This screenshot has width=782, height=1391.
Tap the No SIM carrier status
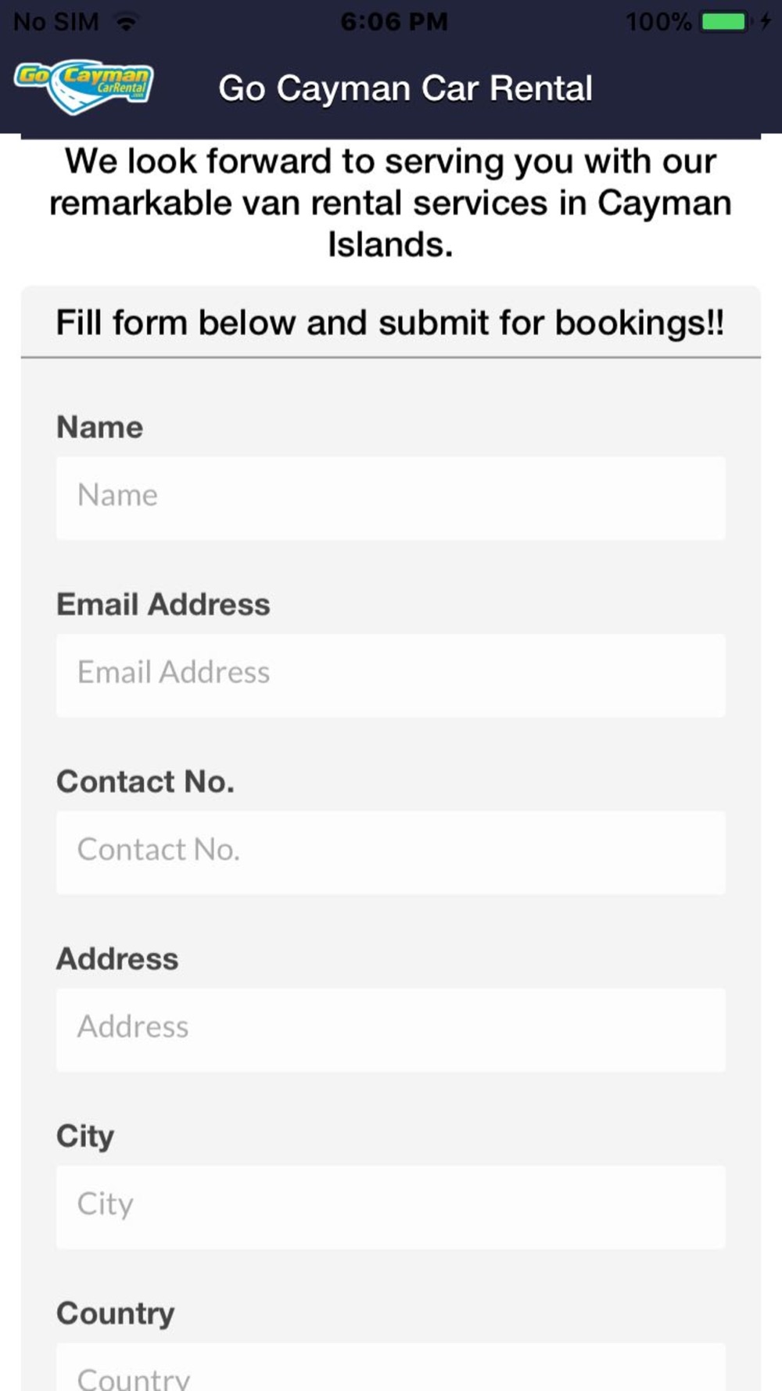[x=56, y=22]
